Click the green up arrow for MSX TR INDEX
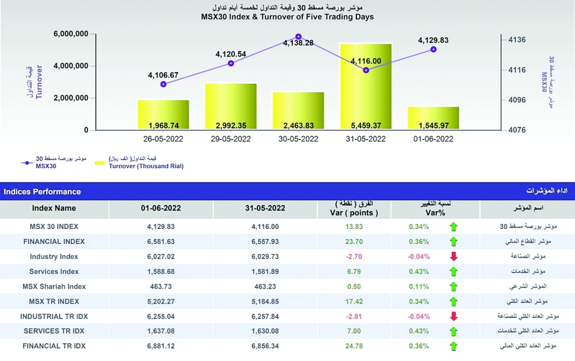575x361 pixels. tap(454, 301)
